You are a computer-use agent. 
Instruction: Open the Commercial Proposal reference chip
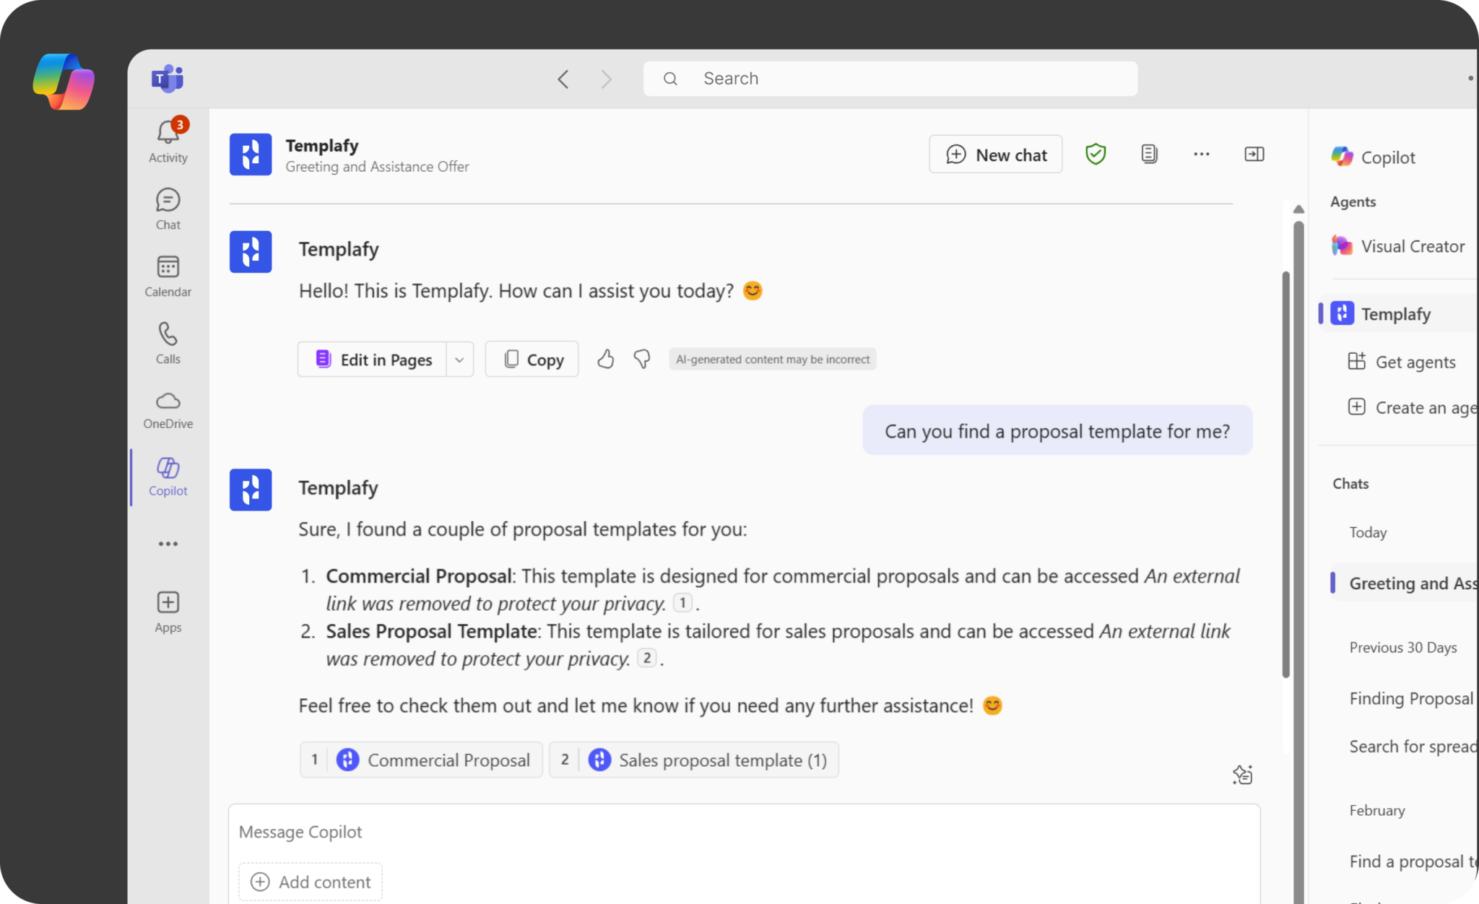point(420,760)
